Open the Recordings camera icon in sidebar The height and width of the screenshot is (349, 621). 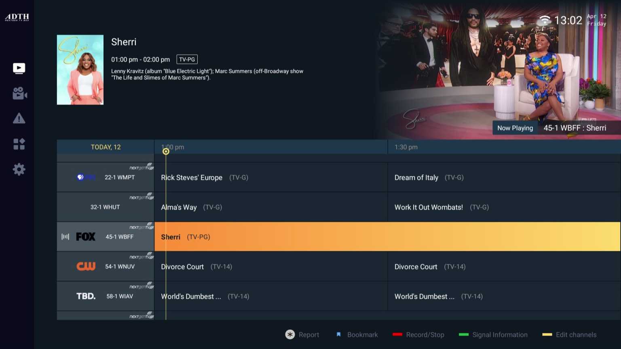19,94
